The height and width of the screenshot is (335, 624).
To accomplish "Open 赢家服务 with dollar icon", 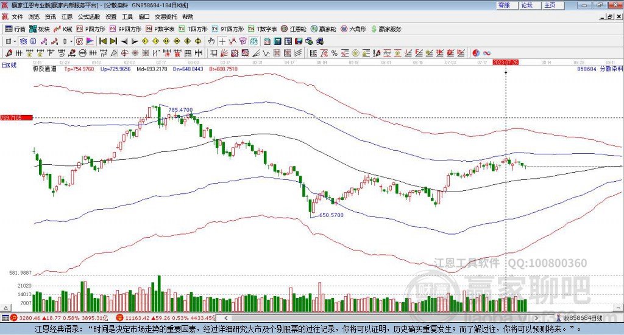I will (386, 29).
